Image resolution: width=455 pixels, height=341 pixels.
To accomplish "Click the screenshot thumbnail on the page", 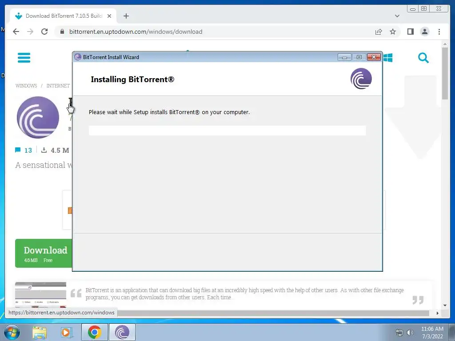I will (x=40, y=295).
